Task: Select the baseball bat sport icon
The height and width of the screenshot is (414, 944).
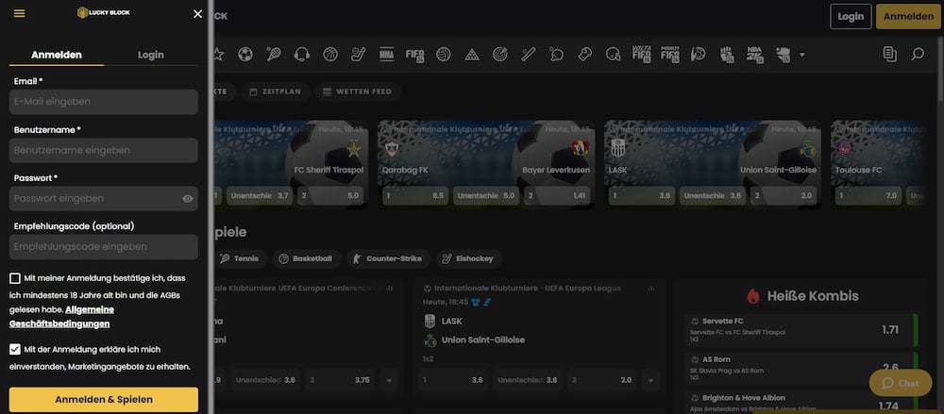Action: pos(528,55)
